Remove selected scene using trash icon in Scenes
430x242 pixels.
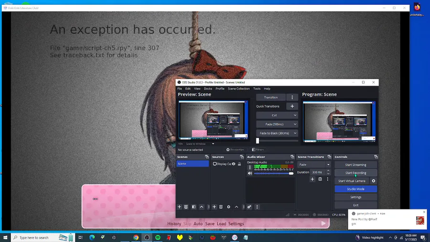pos(186,207)
